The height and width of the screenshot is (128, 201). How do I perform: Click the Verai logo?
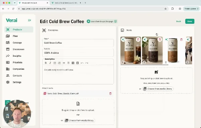[11, 20]
